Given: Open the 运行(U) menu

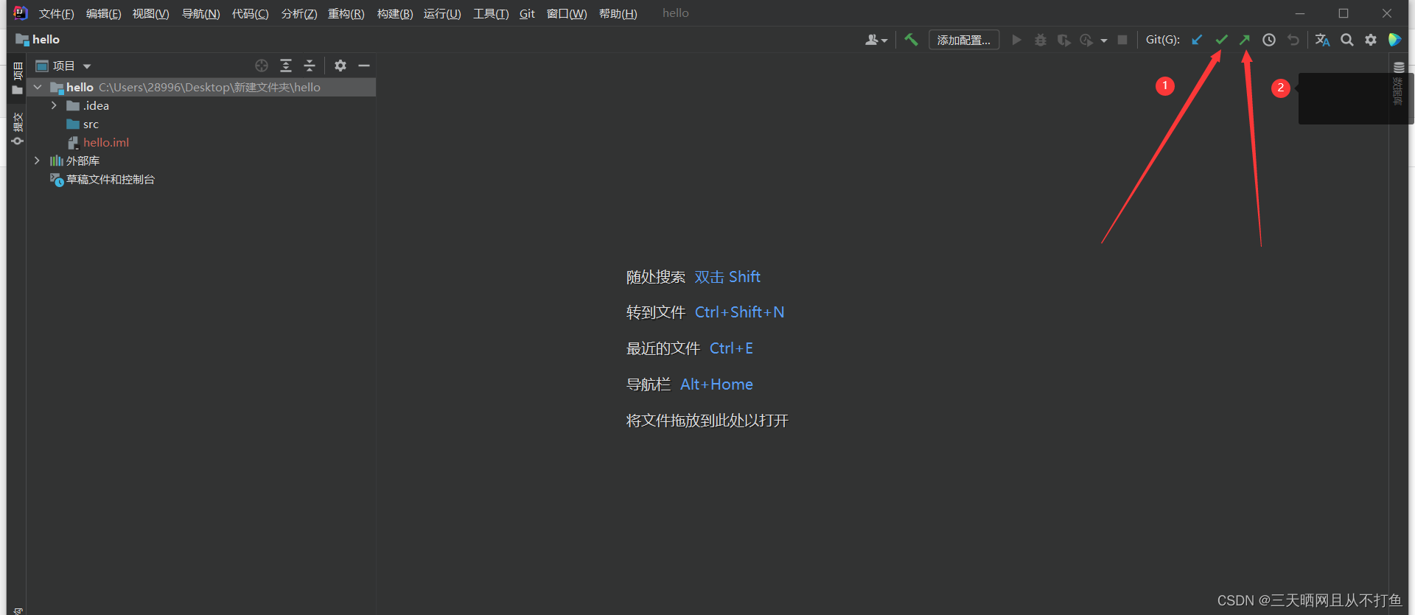Looking at the screenshot, I should coord(442,13).
